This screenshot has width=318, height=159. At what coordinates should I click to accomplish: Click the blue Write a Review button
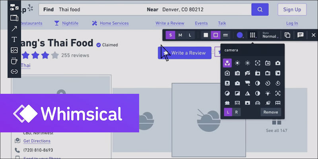[184, 53]
